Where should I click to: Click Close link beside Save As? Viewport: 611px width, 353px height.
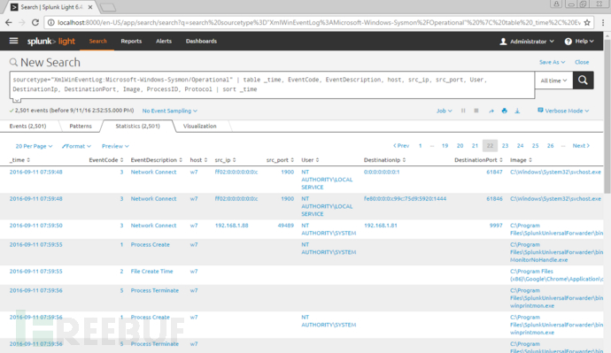pos(582,62)
